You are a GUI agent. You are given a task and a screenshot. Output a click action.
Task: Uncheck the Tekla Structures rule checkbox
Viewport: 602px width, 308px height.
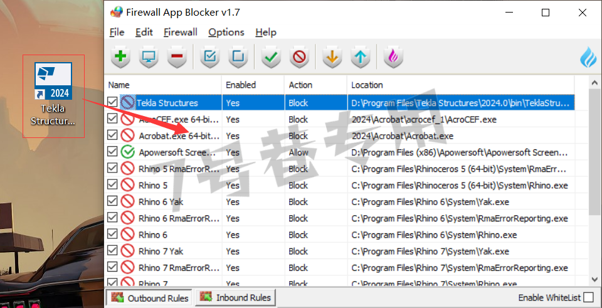[112, 102]
